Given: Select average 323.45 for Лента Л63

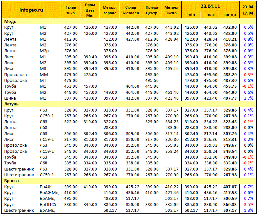Looking at the screenshot, I should coord(230,122).
